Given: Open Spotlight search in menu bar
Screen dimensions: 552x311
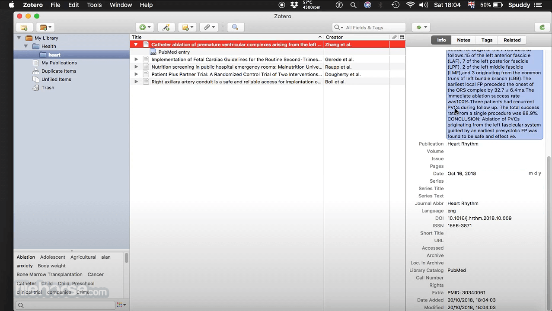Looking at the screenshot, I should [353, 5].
